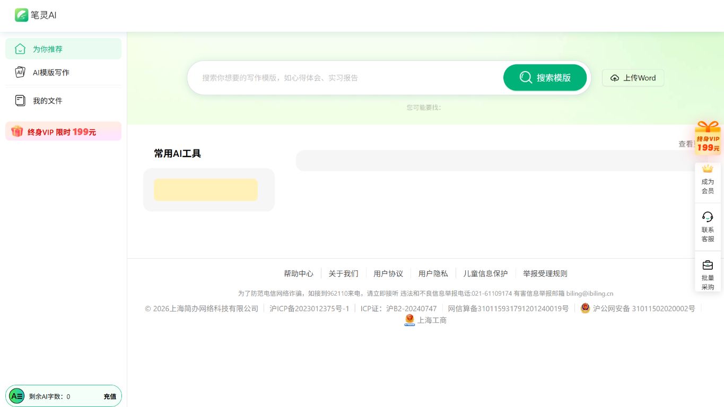Open the 举报受理规则 footer link
Image resolution: width=724 pixels, height=407 pixels.
[x=545, y=273]
